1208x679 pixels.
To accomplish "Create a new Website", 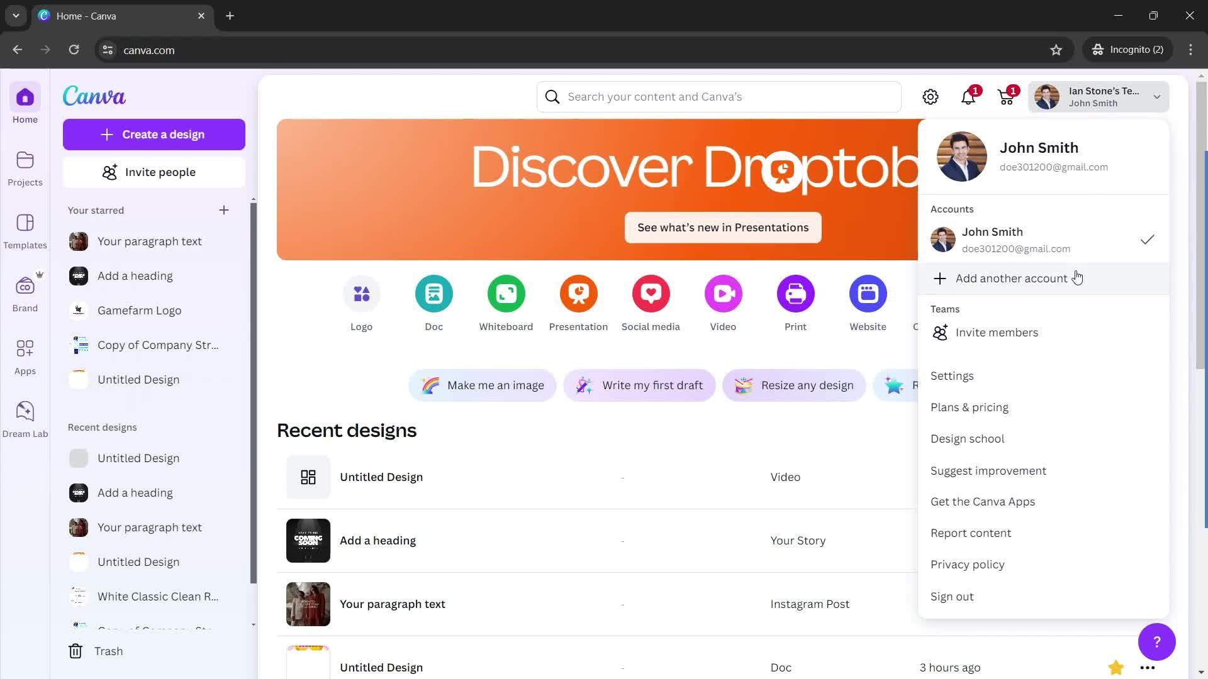I will pos(868,304).
